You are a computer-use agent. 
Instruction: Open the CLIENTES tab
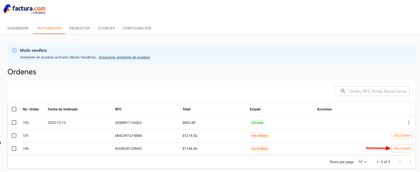click(106, 28)
